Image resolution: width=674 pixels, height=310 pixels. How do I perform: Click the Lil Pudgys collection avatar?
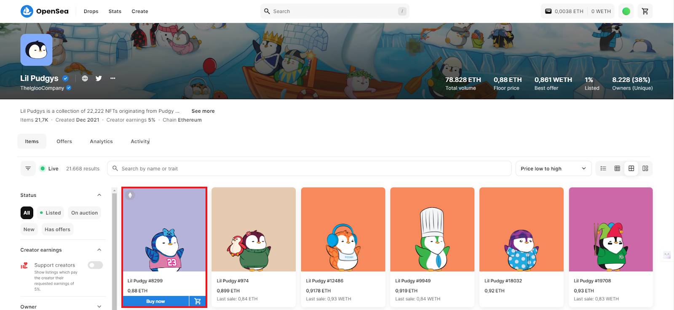point(36,50)
